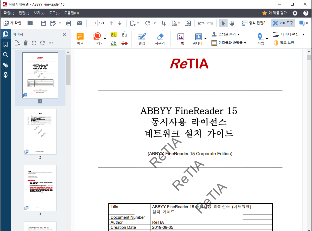Screen dimensions: 312x231
Task: Select the Eraser (지우기) tool
Action: 160,39
